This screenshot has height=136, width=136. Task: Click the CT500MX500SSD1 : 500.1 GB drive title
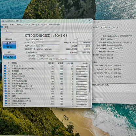pos(46,36)
